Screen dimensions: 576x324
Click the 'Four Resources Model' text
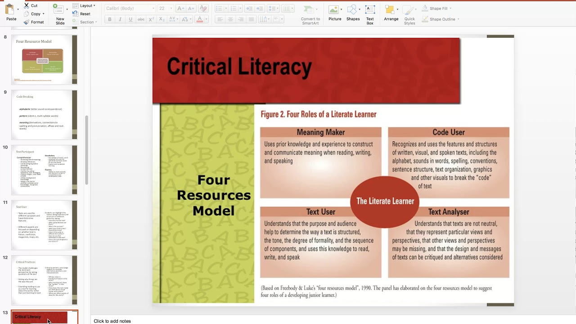[x=214, y=195]
